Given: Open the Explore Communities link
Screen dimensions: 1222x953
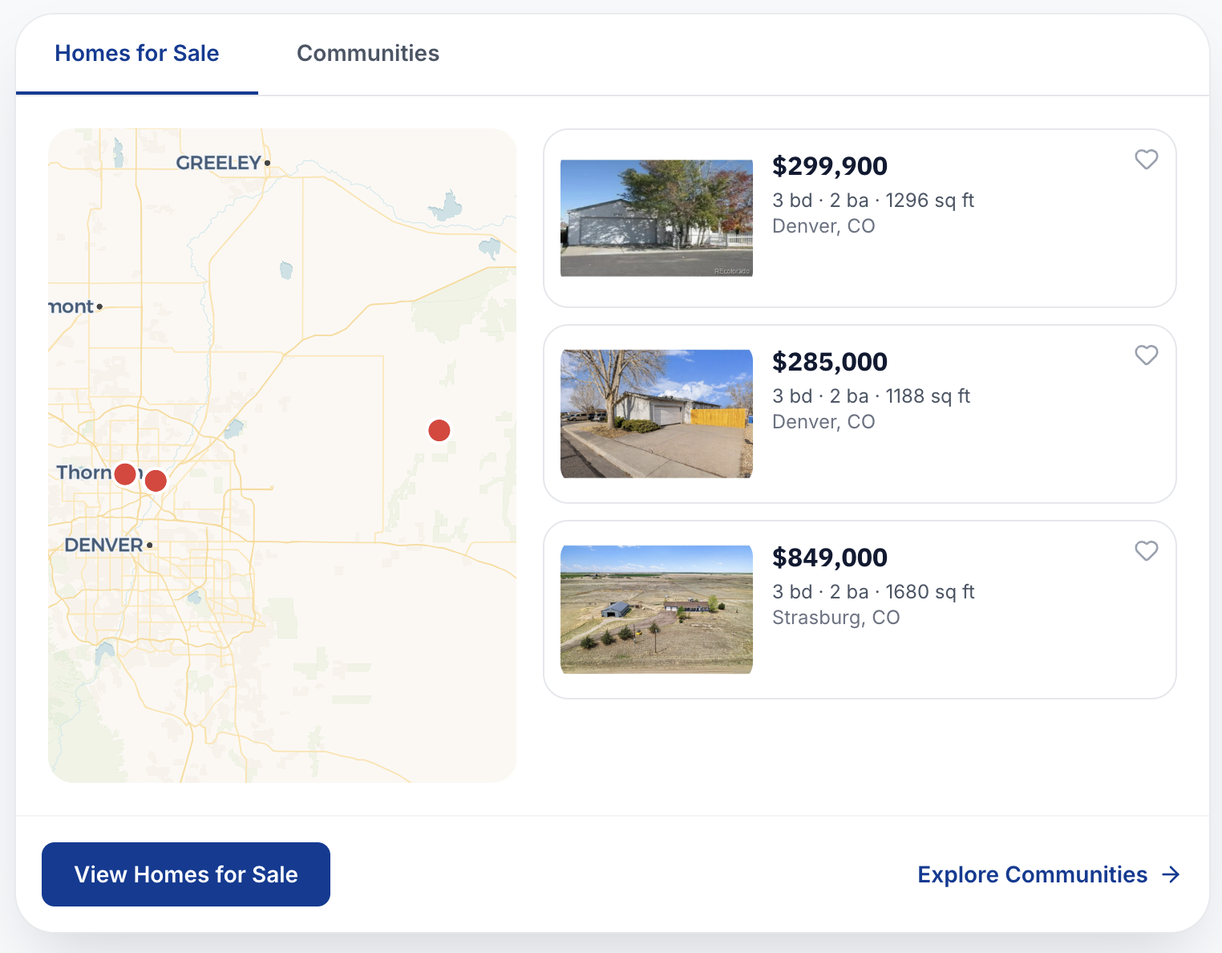Looking at the screenshot, I should [1032, 874].
